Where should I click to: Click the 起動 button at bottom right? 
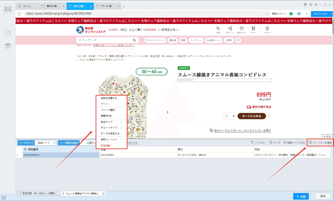301,196
